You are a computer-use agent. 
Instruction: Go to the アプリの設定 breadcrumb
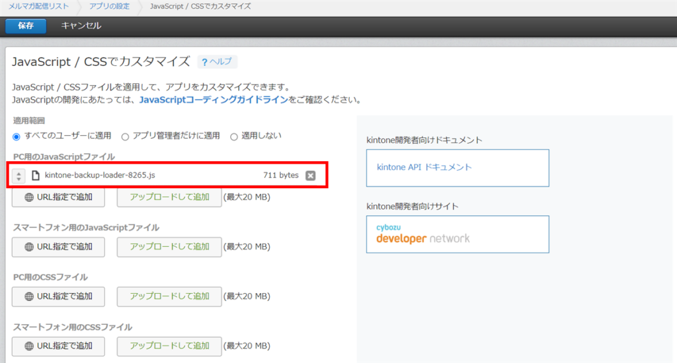(109, 7)
